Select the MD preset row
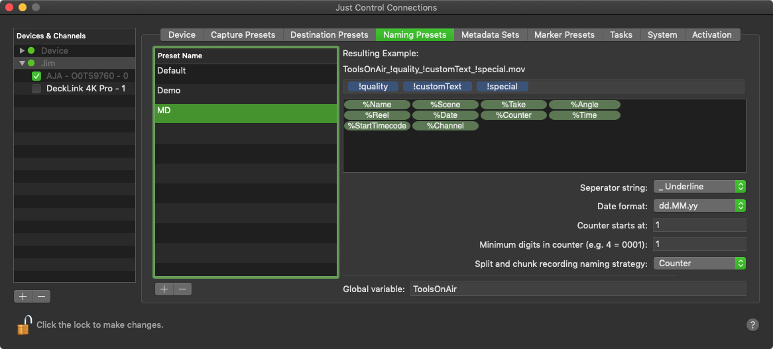This screenshot has height=349, width=773. pos(246,113)
